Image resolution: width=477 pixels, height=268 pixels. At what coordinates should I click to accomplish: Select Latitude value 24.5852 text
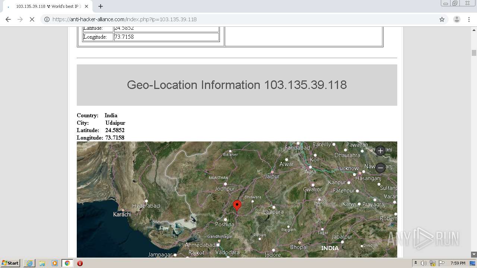[x=115, y=130]
